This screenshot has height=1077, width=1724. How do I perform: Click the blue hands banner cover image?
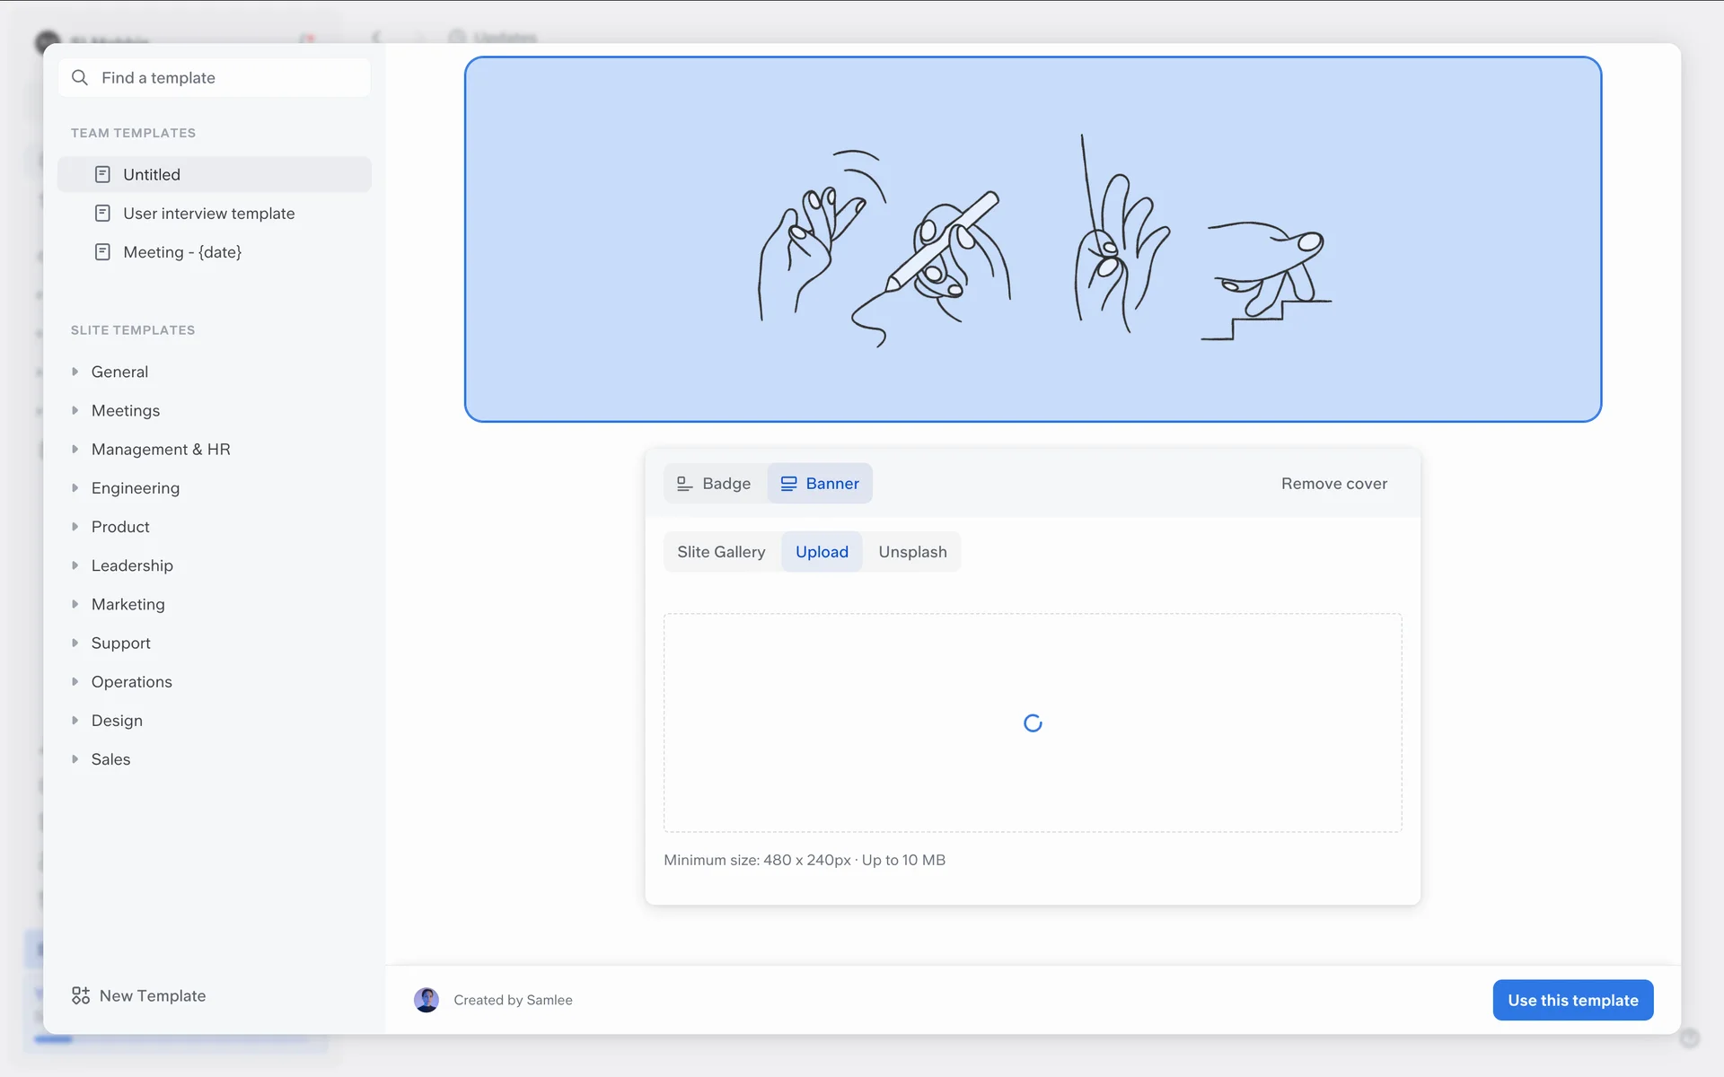click(1033, 240)
